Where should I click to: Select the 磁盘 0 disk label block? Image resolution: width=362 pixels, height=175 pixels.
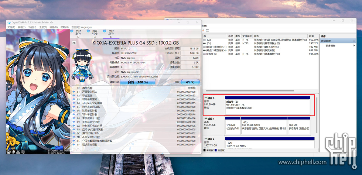(x=214, y=105)
